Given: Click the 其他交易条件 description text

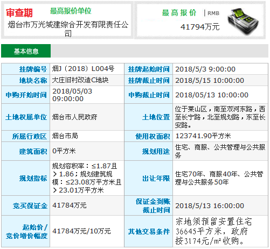Looking at the screenshot, I should pyautogui.click(x=213, y=231).
